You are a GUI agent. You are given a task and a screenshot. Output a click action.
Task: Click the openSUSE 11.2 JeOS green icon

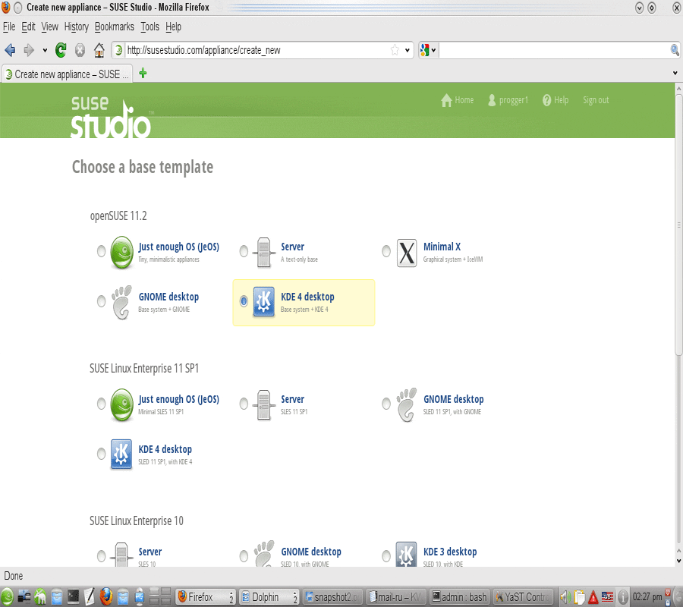(122, 252)
